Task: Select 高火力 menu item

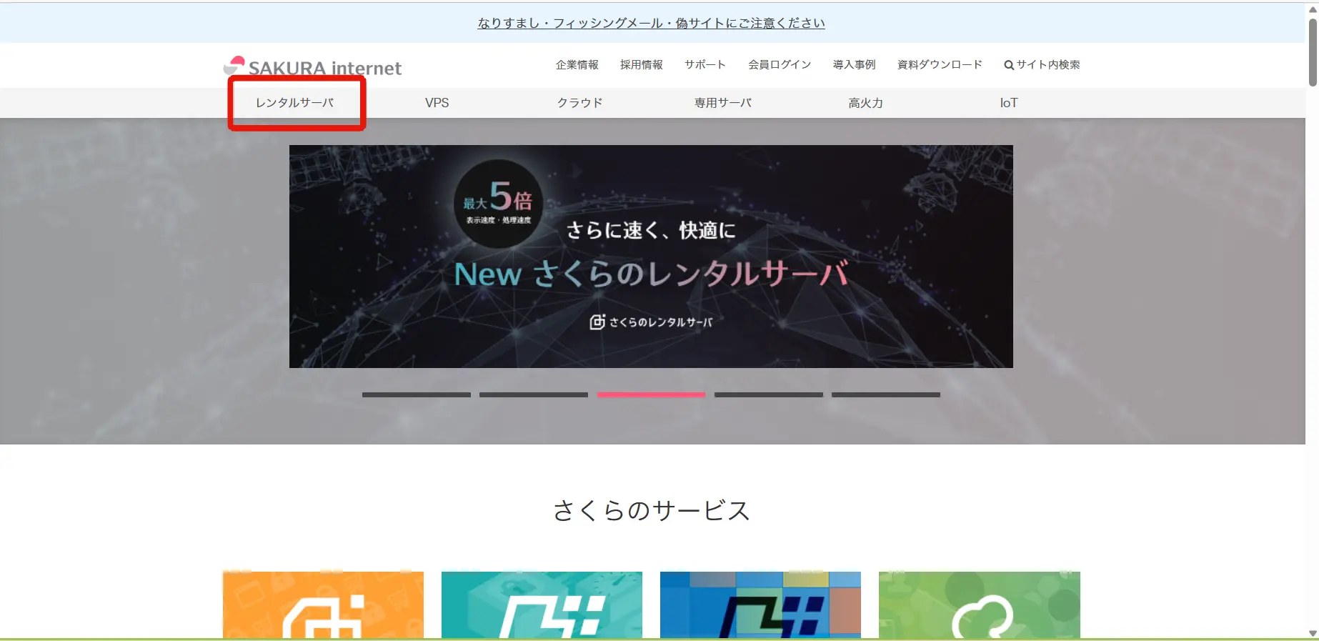Action: [x=866, y=103]
